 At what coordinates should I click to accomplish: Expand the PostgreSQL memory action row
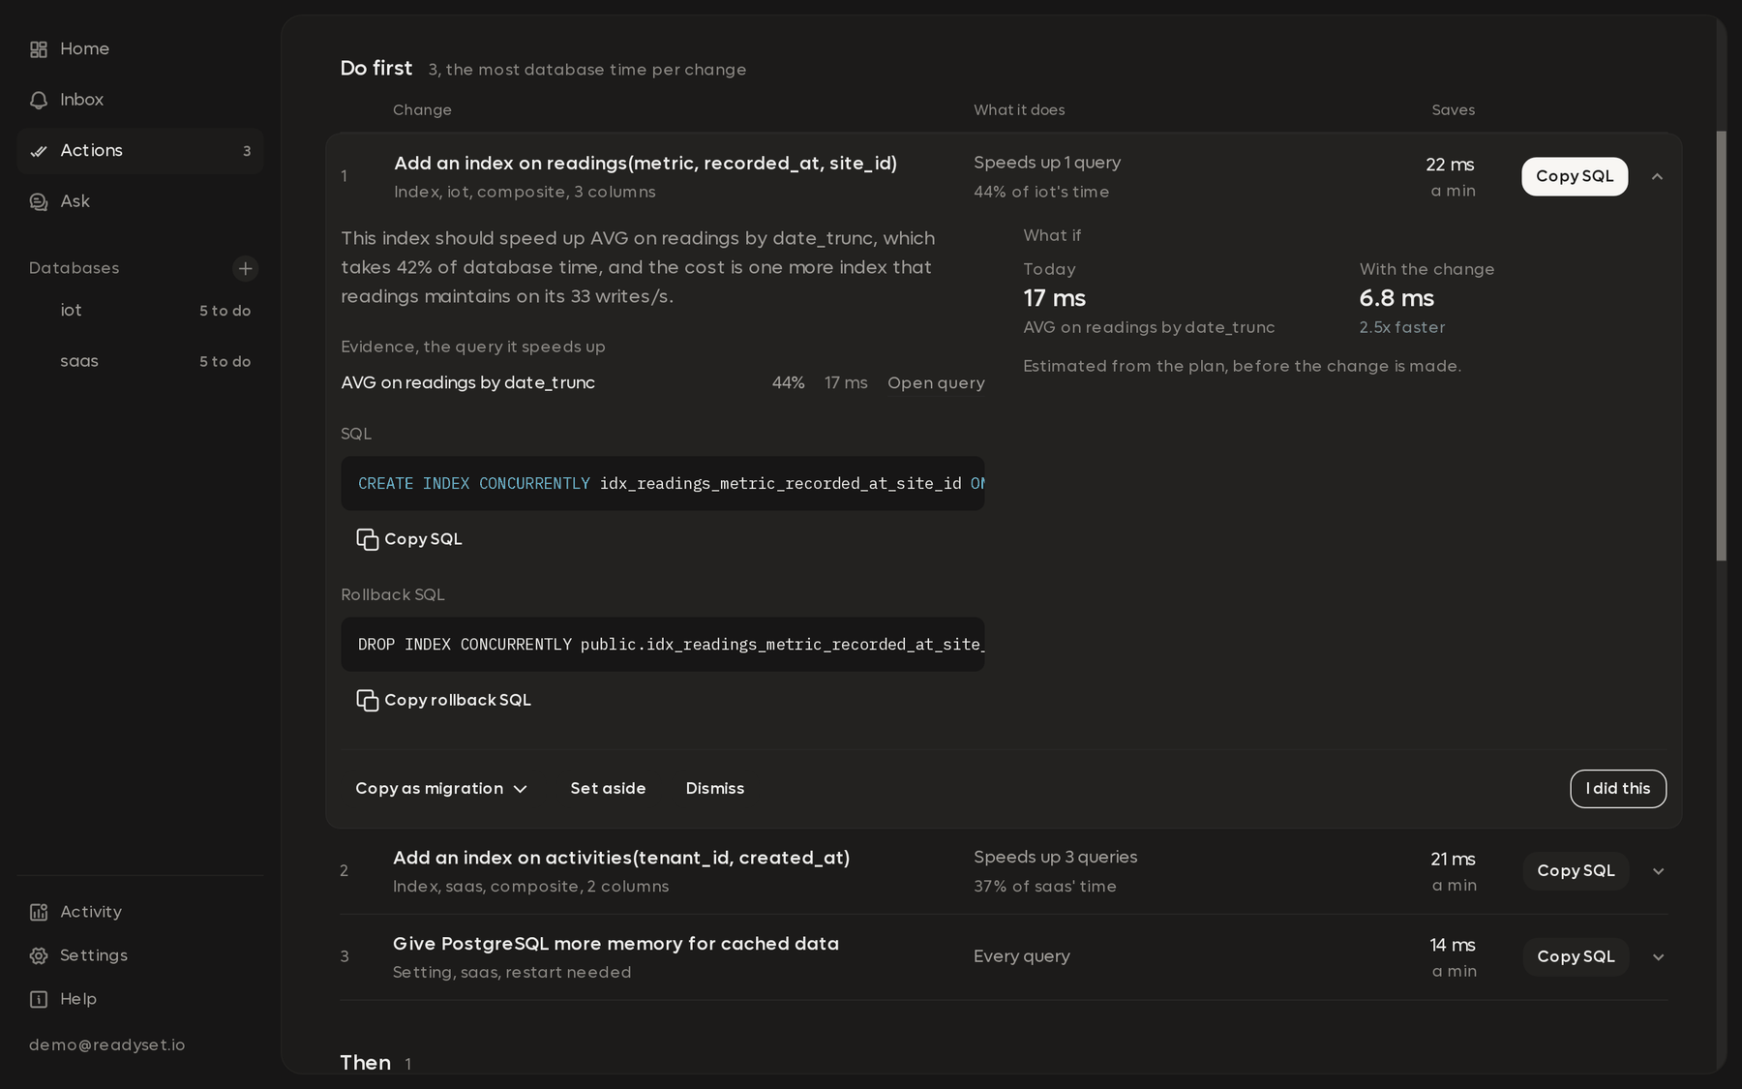click(1658, 956)
